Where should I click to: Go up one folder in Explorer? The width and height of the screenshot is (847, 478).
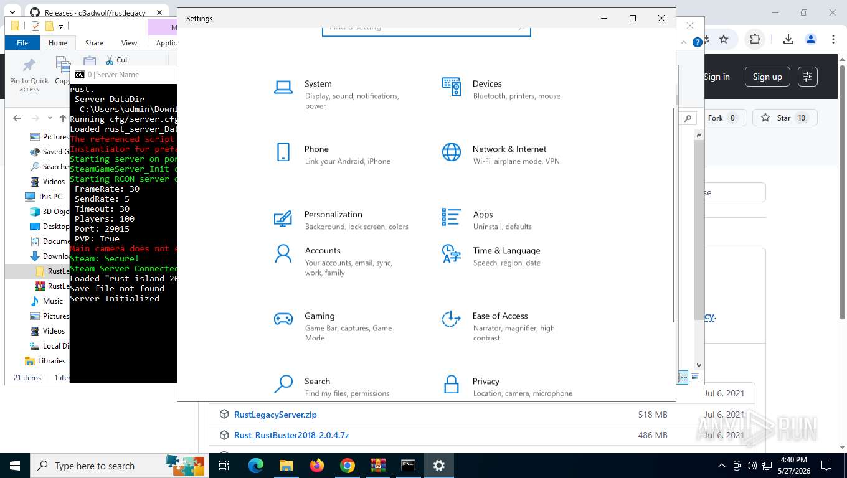pyautogui.click(x=62, y=118)
